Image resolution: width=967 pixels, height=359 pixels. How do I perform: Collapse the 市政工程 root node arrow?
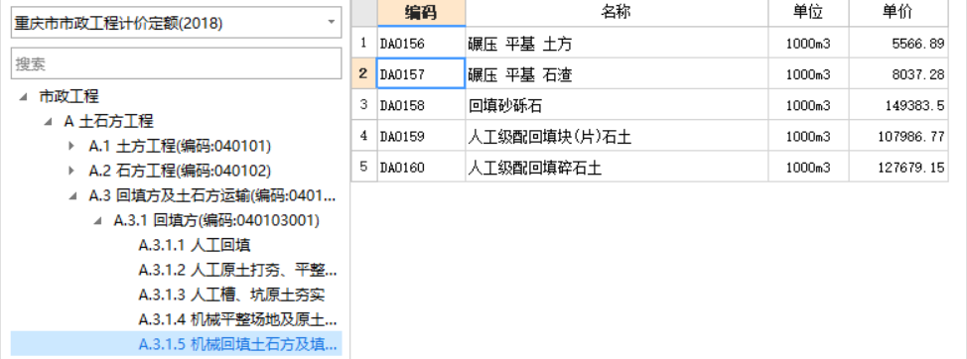[x=24, y=96]
